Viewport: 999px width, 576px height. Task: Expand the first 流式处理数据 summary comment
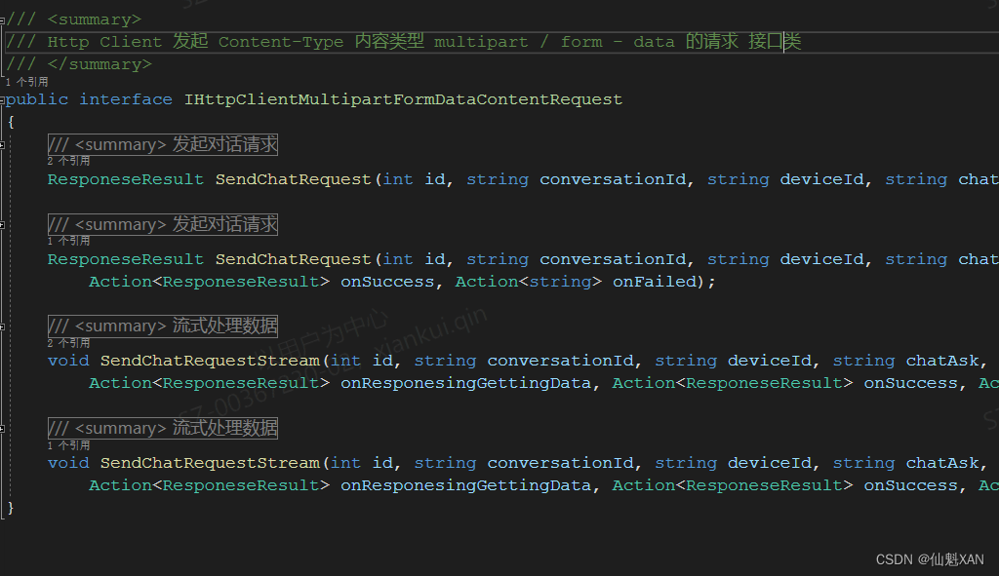[x=162, y=325]
